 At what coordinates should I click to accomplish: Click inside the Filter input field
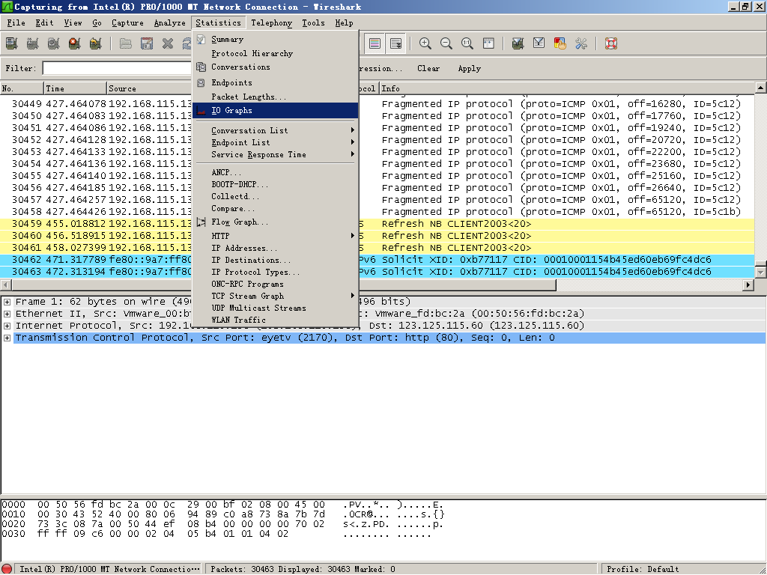click(117, 68)
